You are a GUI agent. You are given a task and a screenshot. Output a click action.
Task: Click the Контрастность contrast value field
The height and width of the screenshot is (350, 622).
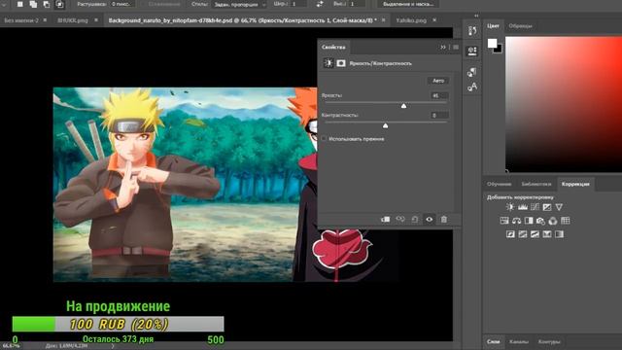tap(439, 115)
